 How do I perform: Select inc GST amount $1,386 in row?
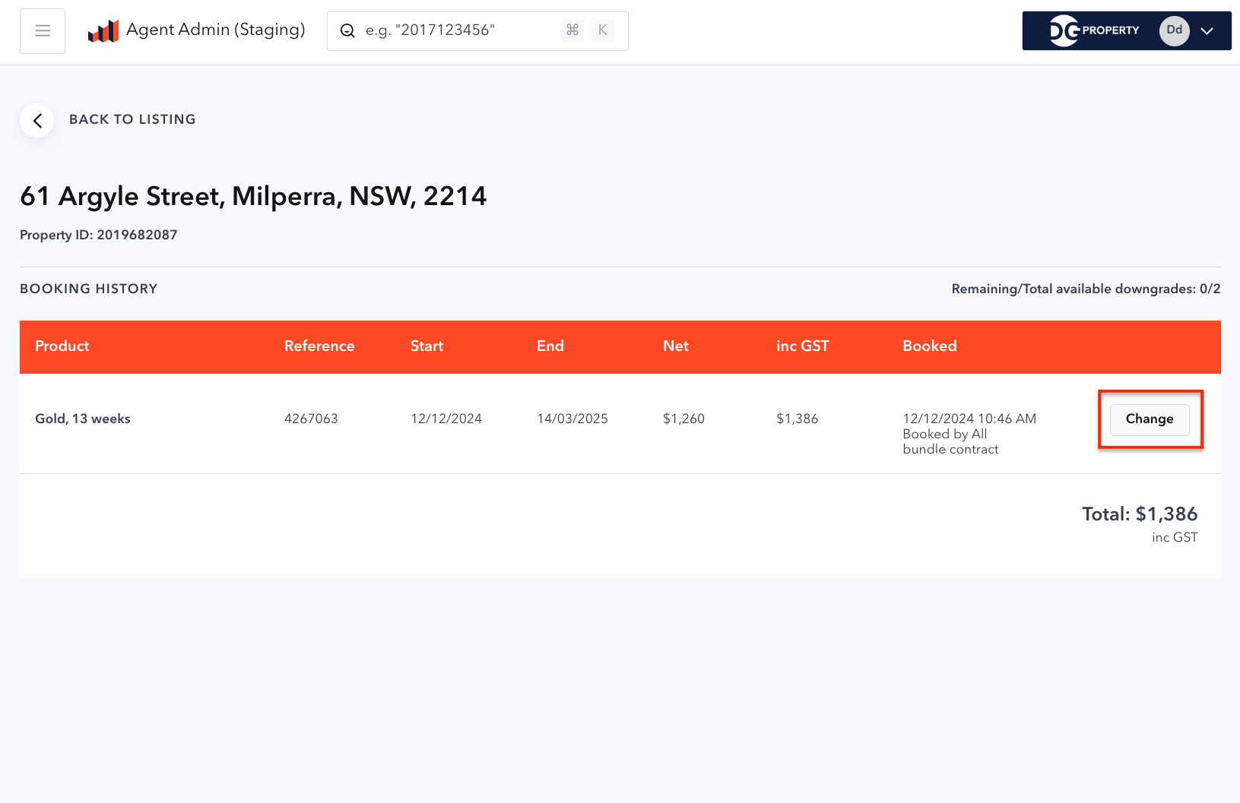pyautogui.click(x=798, y=419)
